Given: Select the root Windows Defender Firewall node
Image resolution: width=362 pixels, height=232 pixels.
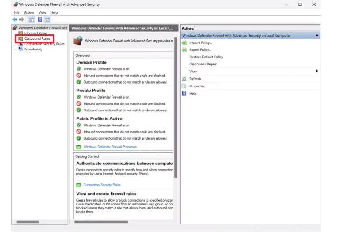Looking at the screenshot, I should click(43, 28).
